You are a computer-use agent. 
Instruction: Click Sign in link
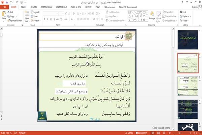[195, 7]
